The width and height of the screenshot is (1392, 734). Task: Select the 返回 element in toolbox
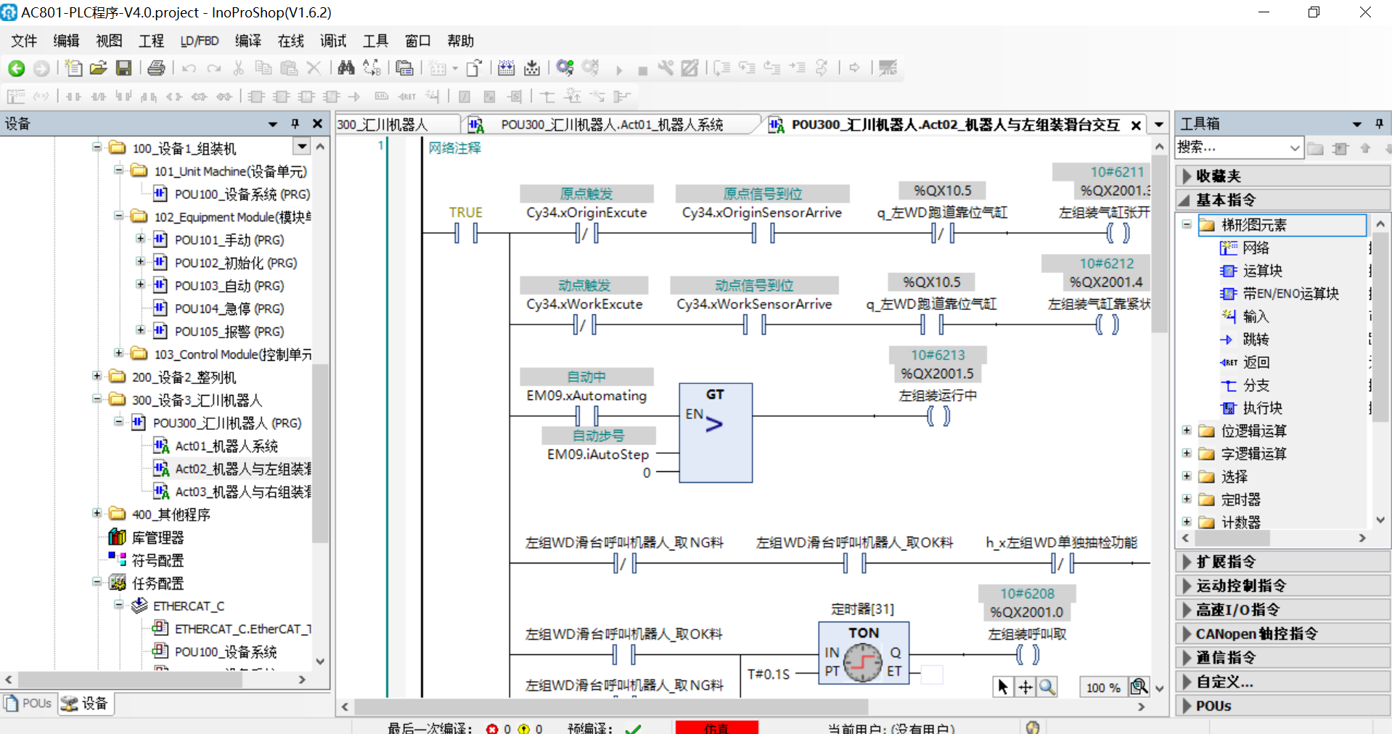(1245, 362)
